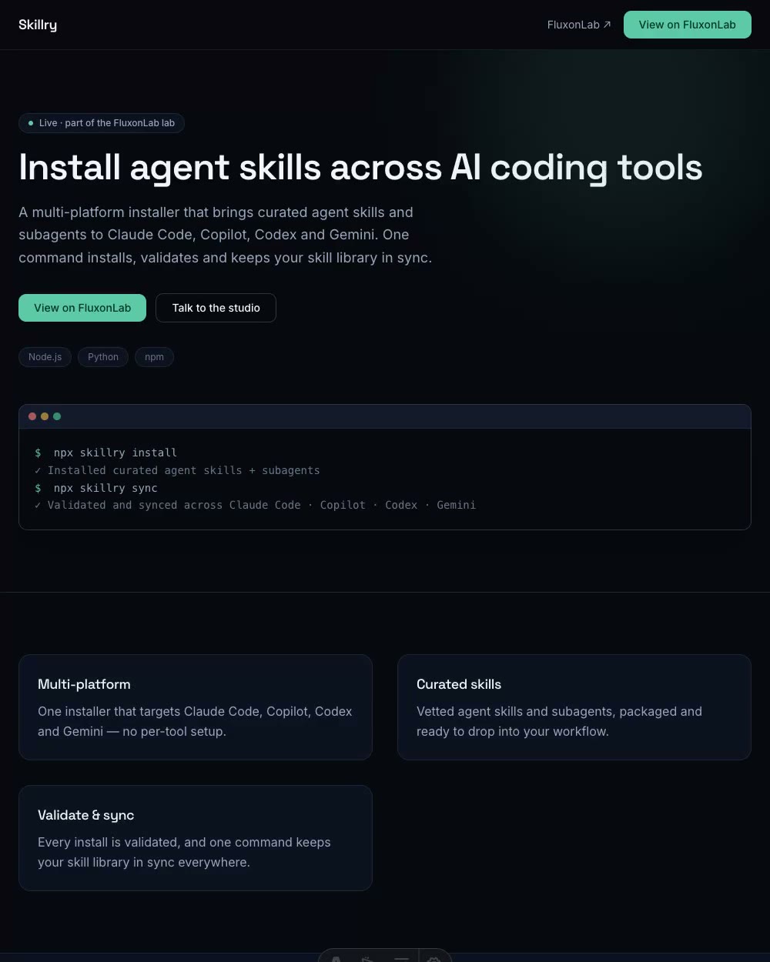
Task: Click the red dot in the terminal header
Action: tap(32, 416)
